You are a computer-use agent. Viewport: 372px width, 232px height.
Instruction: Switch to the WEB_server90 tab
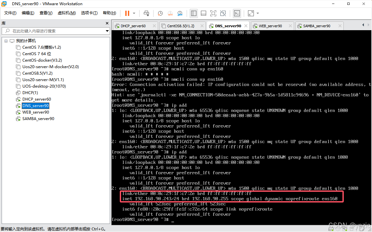[x=270, y=26]
